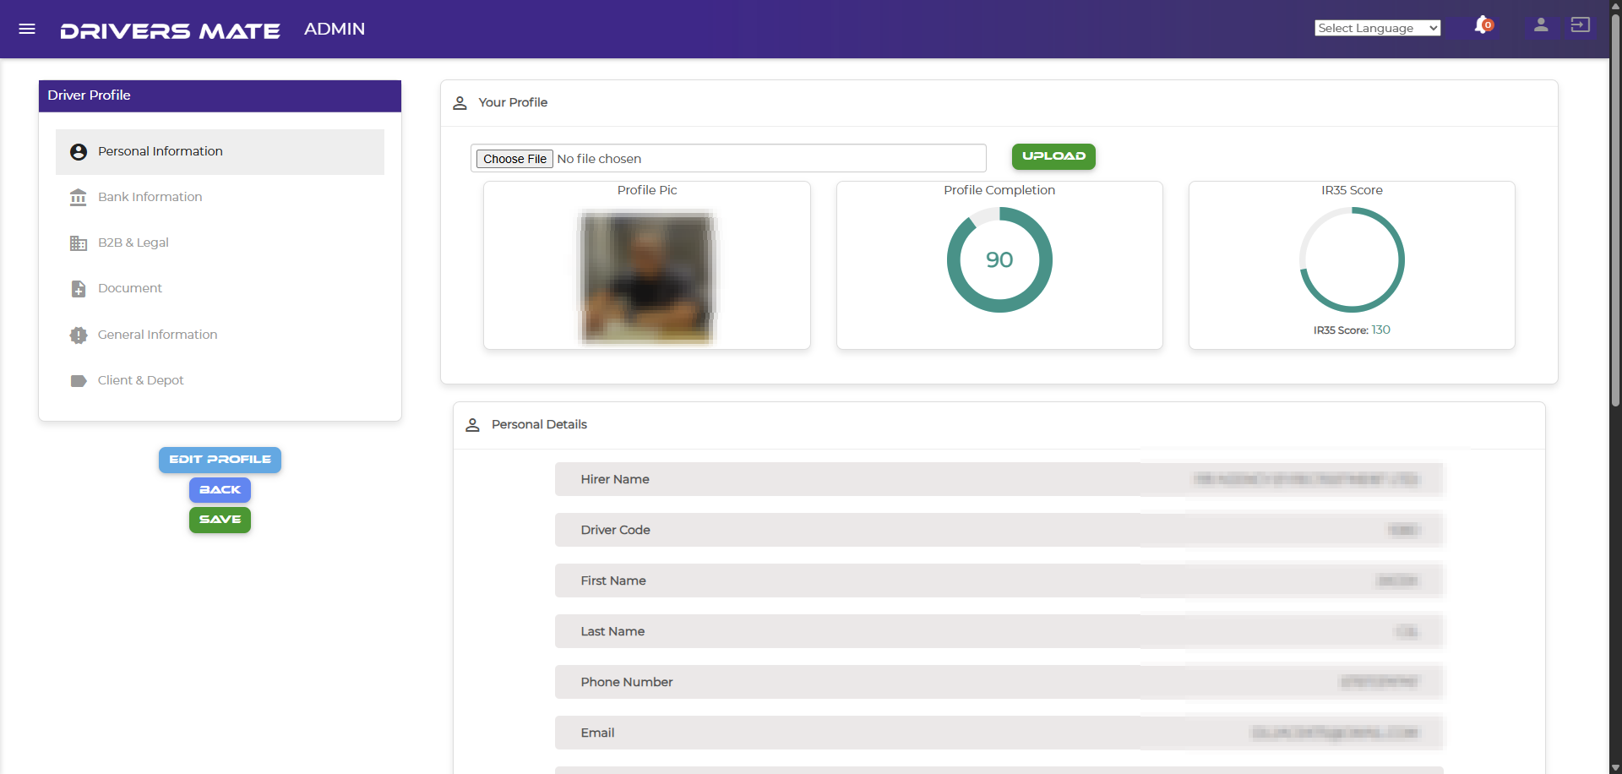Click the Your Profile person icon

460,103
